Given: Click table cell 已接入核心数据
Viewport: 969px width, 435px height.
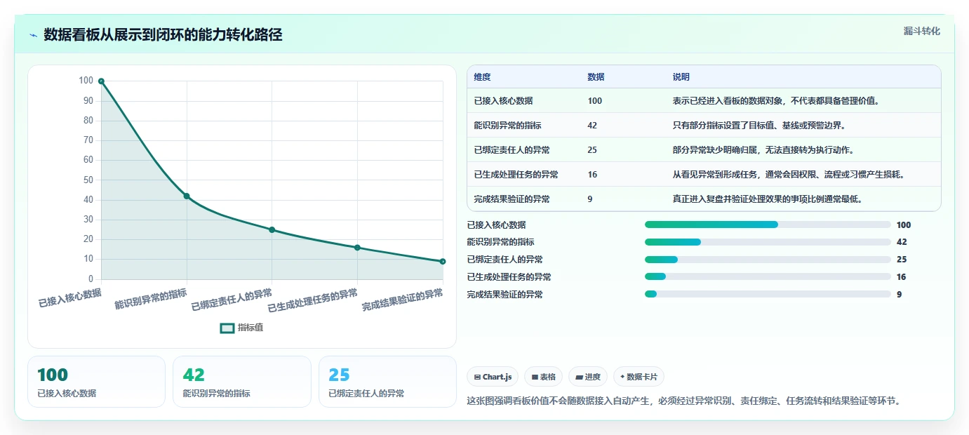Looking at the screenshot, I should point(503,101).
